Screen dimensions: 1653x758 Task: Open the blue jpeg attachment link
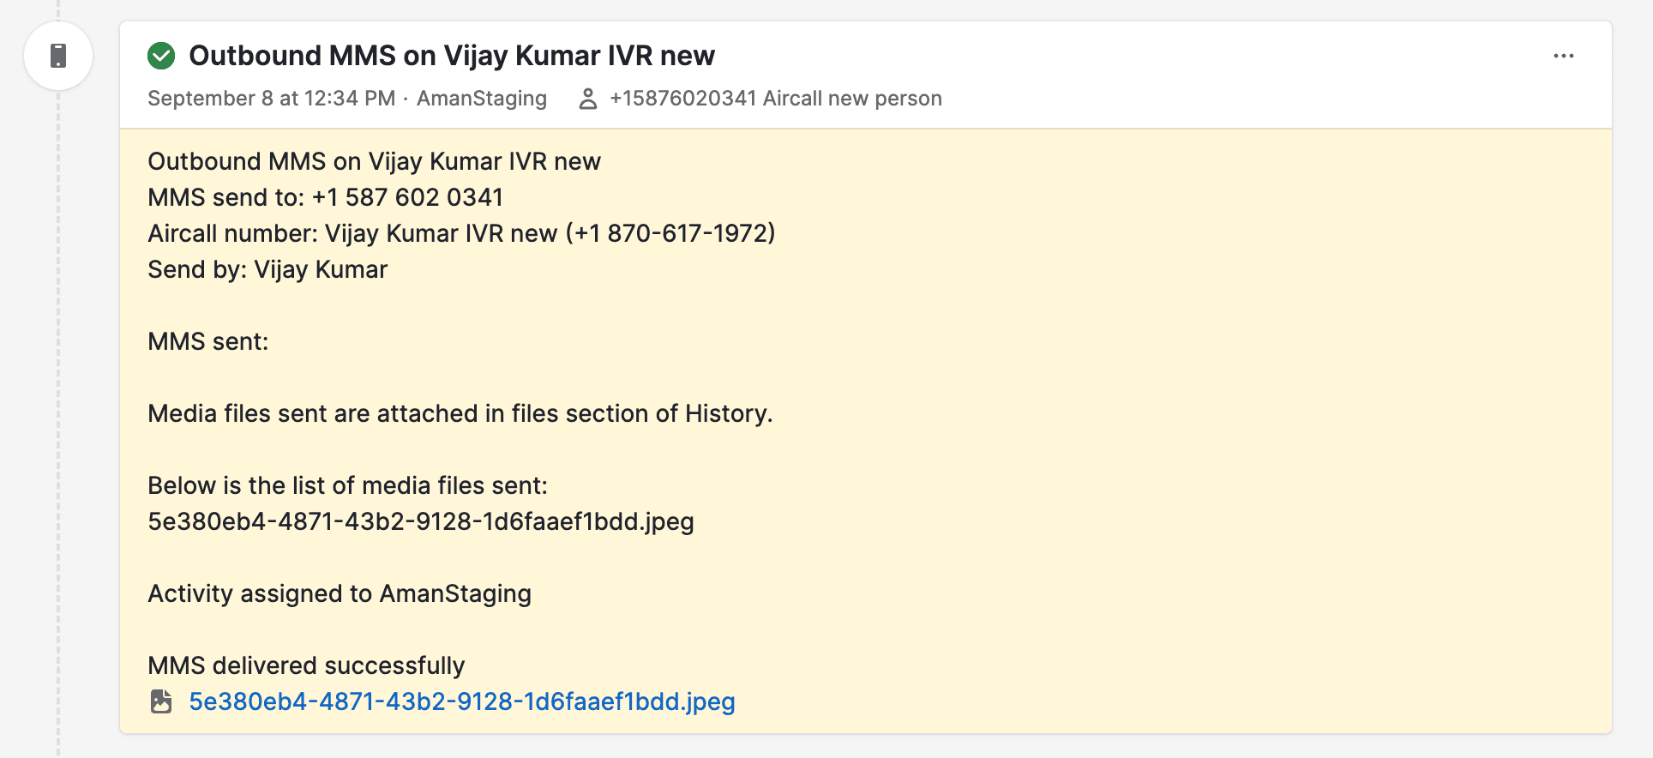(x=461, y=701)
